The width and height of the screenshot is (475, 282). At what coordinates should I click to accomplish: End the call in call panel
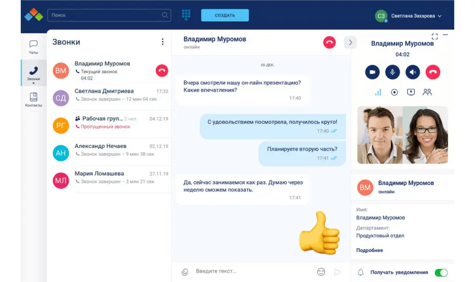click(x=433, y=72)
